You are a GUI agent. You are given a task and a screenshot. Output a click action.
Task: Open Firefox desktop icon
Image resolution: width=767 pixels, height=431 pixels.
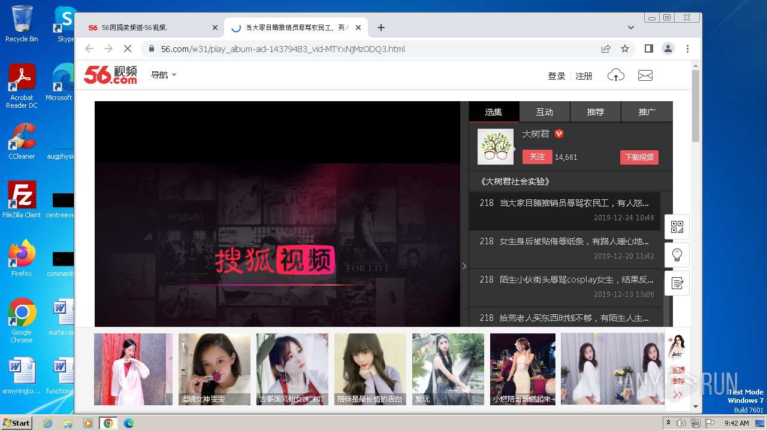[x=22, y=259]
